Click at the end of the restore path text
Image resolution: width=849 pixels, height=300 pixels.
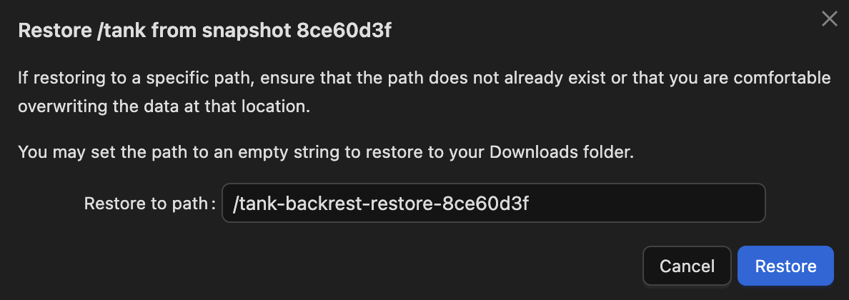pos(529,203)
